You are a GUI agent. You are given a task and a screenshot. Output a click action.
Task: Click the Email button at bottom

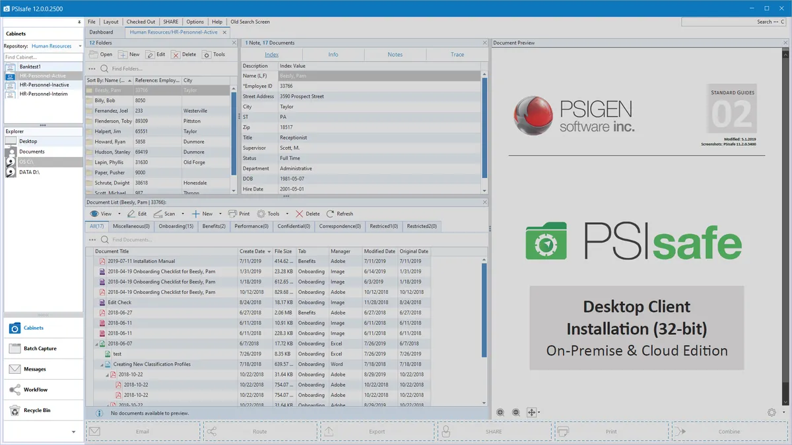click(143, 432)
